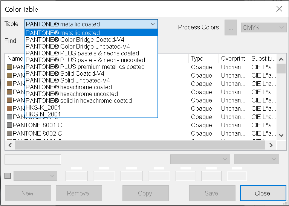Click the Save button
Image resolution: width=289 pixels, height=206 pixels.
[x=212, y=193]
